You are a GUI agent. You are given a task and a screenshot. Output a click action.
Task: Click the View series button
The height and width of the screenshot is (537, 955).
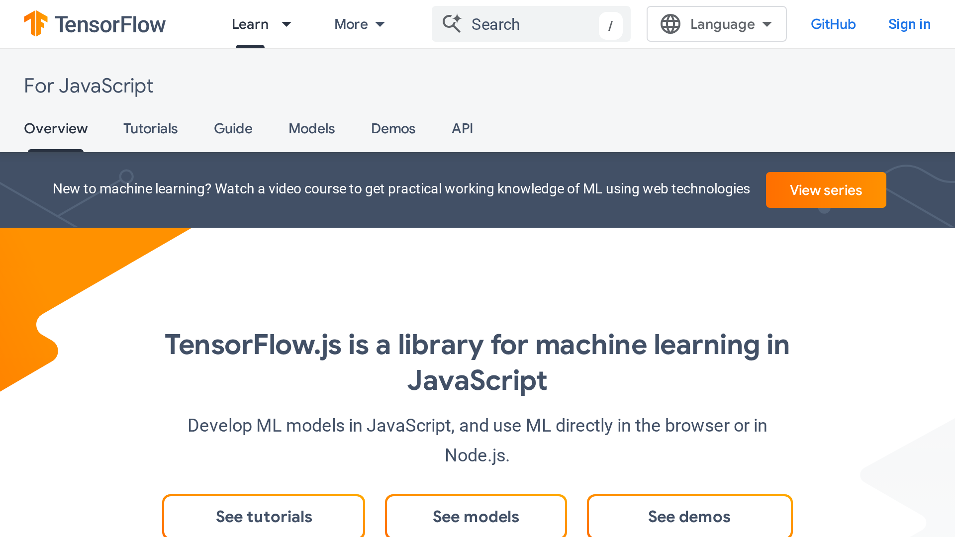point(826,190)
